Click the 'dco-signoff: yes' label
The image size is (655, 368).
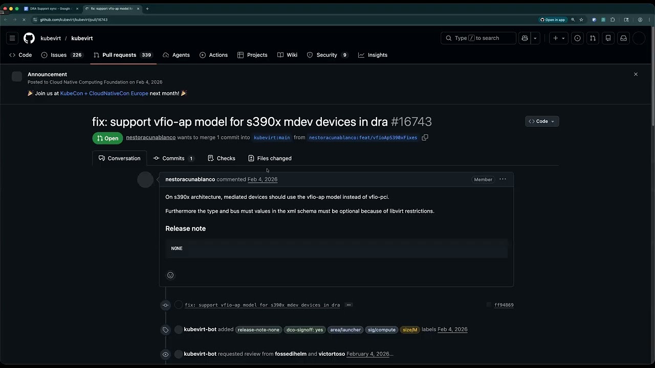[304, 330]
